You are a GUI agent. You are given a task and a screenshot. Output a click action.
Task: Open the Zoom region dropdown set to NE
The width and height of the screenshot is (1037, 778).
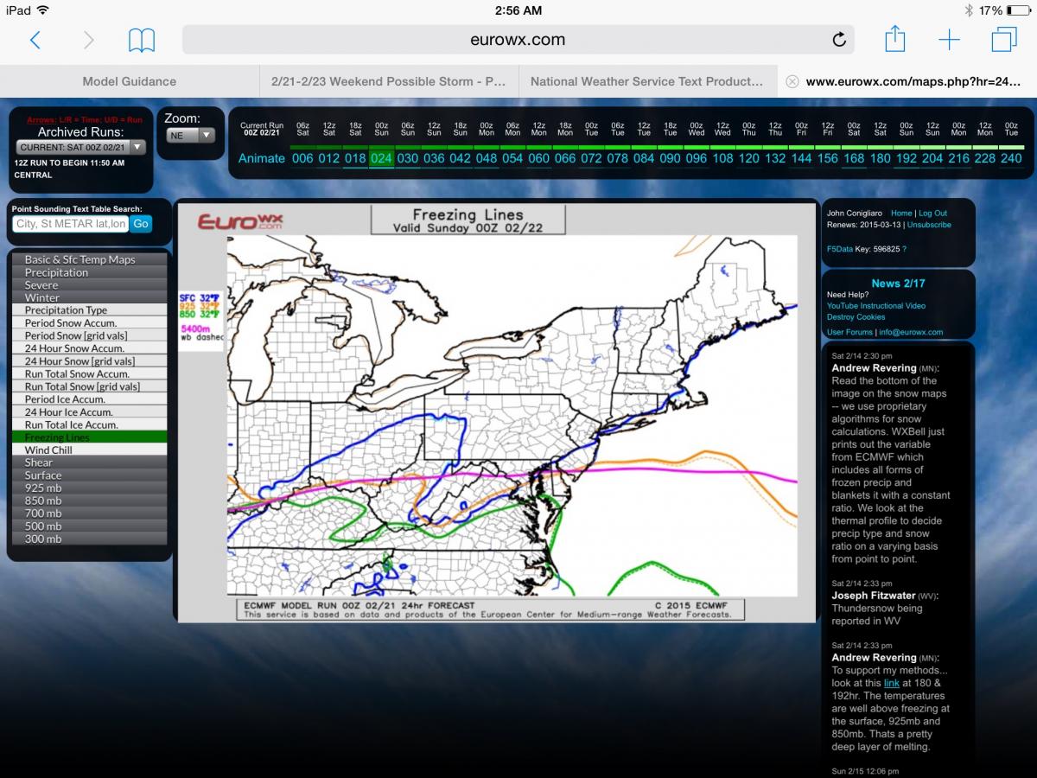190,135
